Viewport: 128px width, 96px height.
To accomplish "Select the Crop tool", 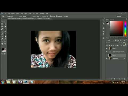I will 2,27.
